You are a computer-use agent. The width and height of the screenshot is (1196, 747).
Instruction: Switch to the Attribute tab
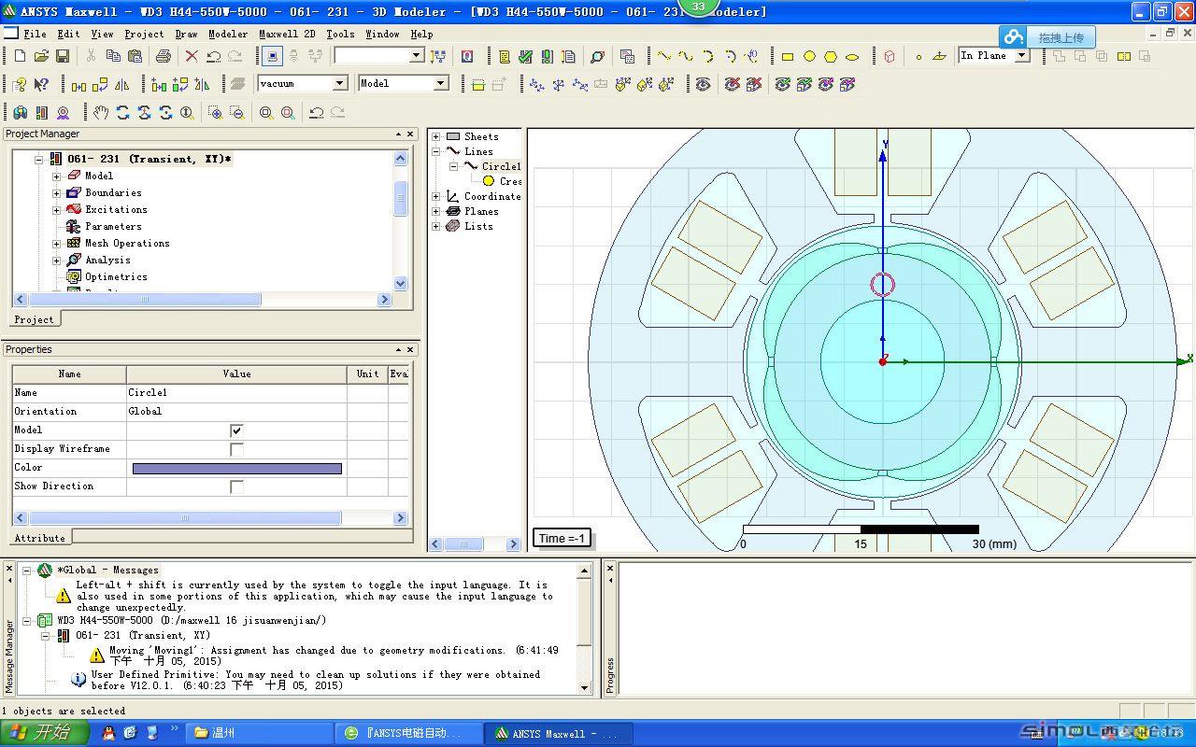tap(40, 538)
